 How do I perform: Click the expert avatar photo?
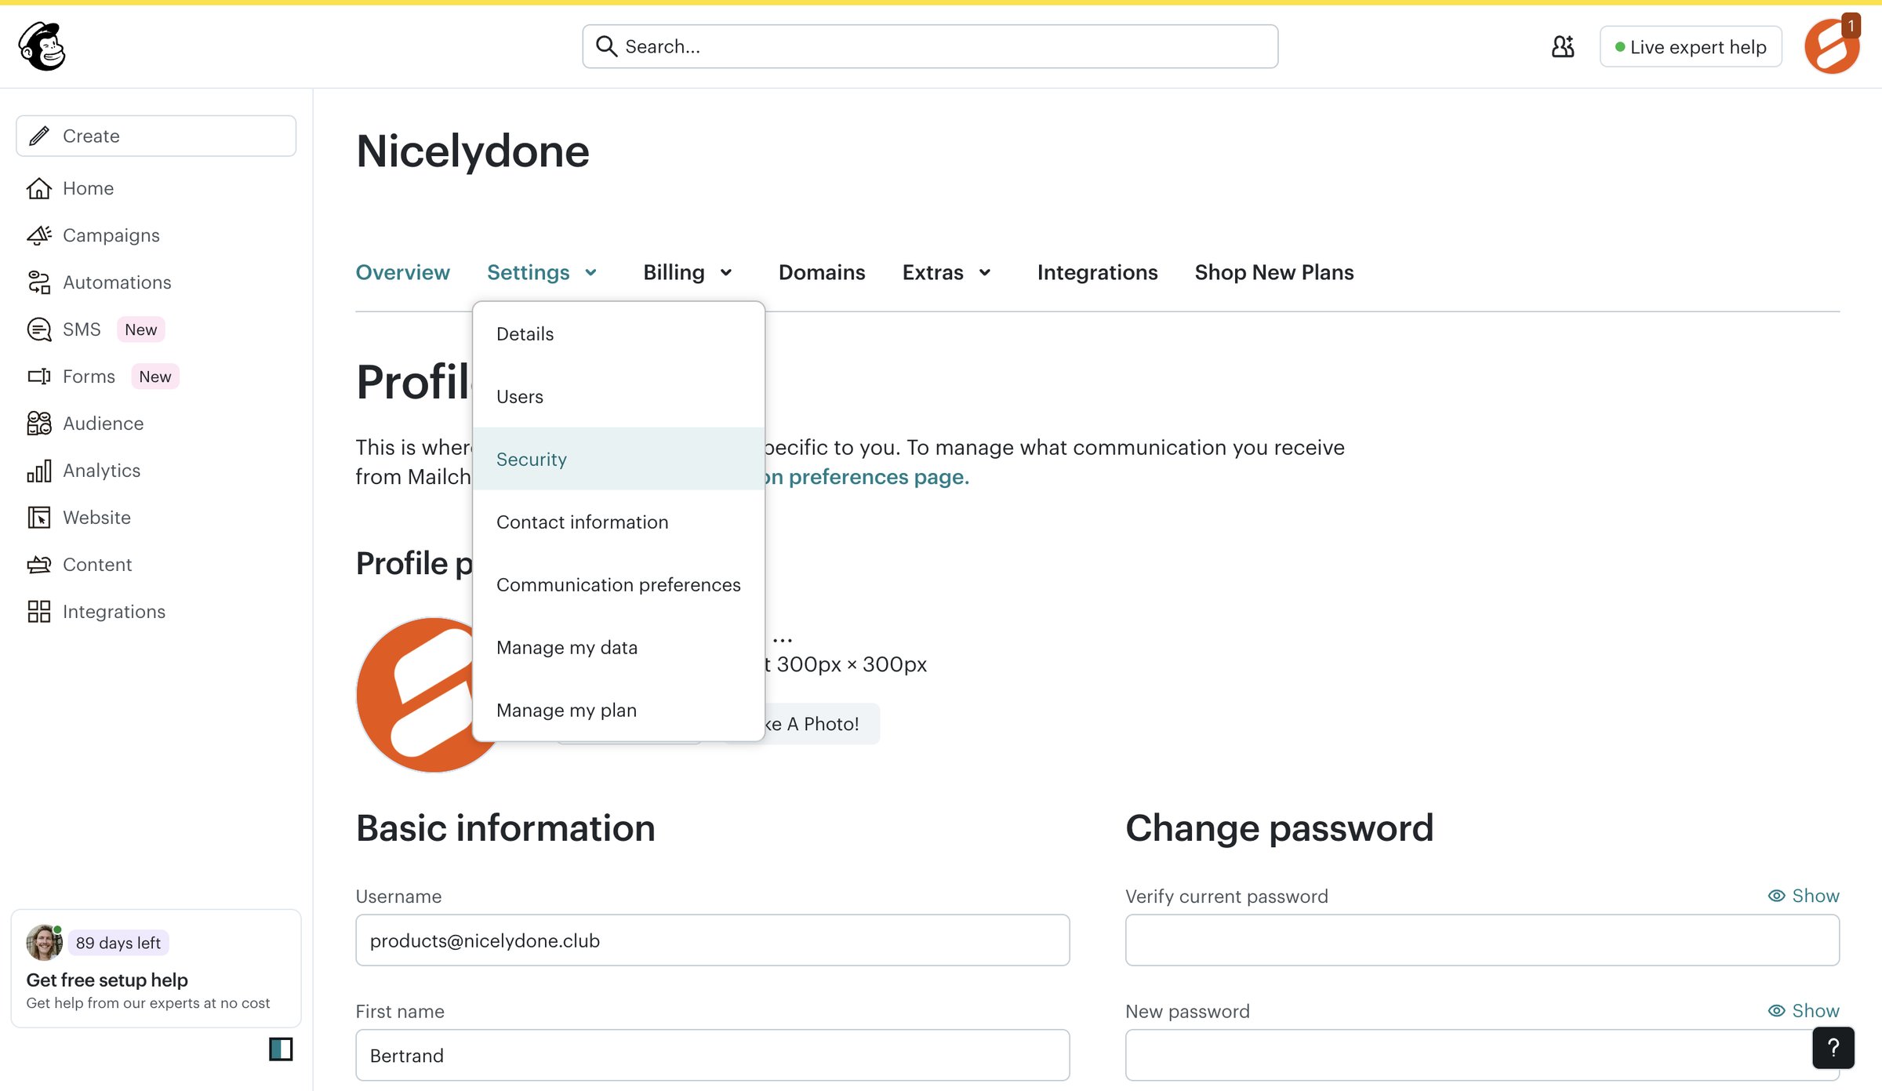click(x=44, y=942)
